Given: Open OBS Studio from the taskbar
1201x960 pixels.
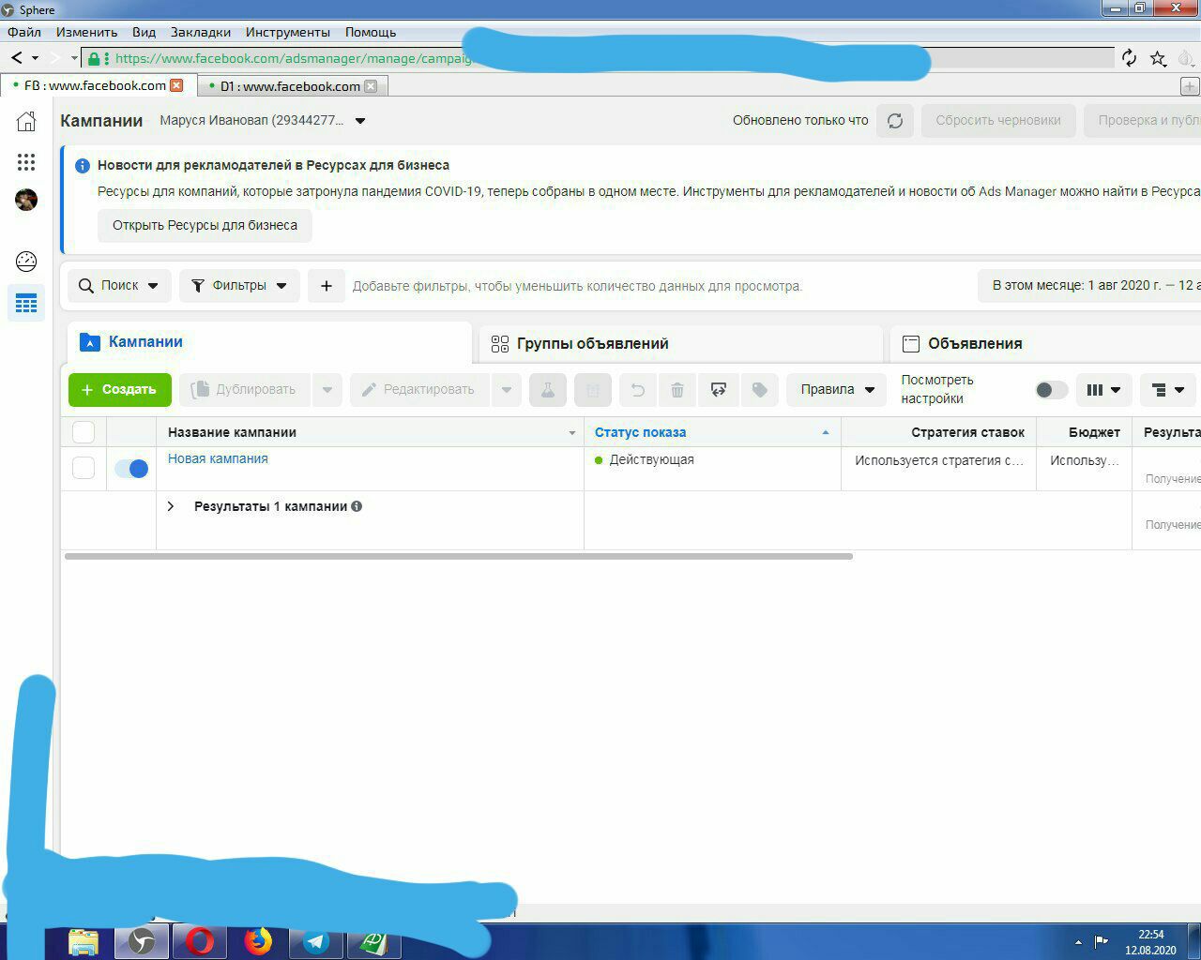Looking at the screenshot, I should (142, 941).
